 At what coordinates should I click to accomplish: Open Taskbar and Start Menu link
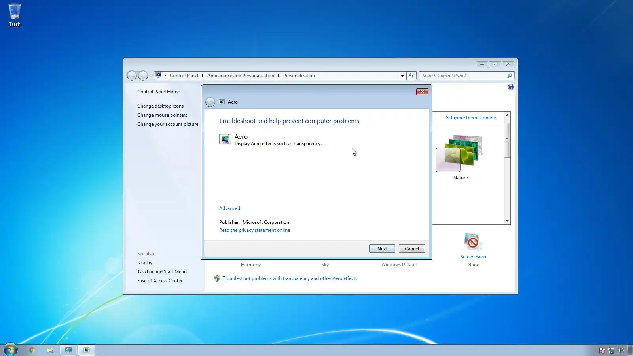pos(162,272)
